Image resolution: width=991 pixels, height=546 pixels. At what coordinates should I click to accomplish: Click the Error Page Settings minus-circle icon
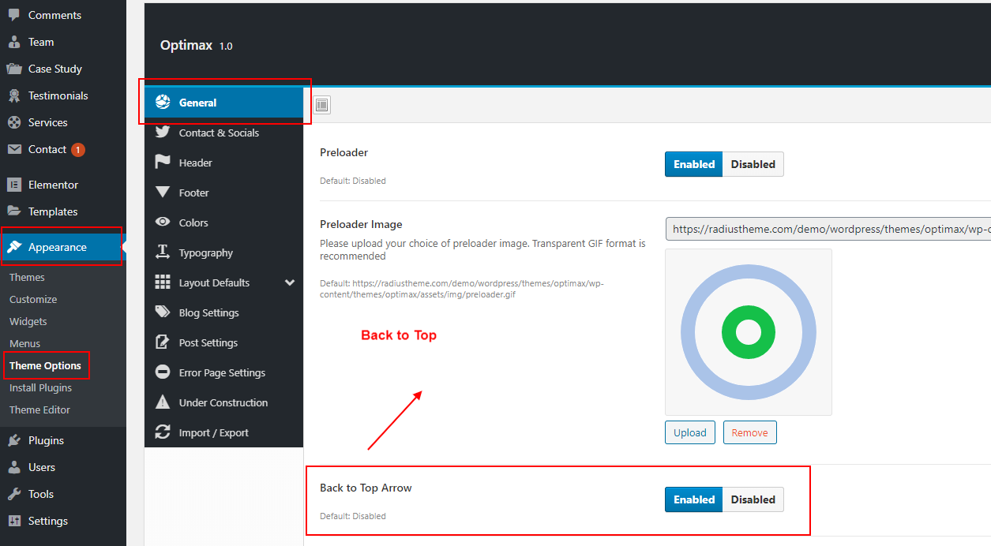point(163,372)
